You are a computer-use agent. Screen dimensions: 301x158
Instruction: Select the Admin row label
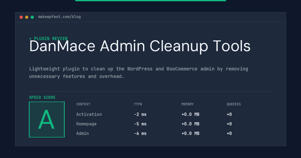(x=83, y=133)
